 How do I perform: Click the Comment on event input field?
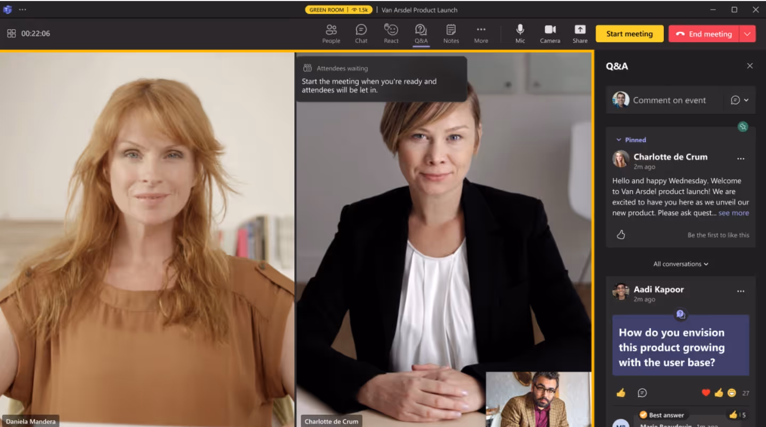[x=669, y=100]
